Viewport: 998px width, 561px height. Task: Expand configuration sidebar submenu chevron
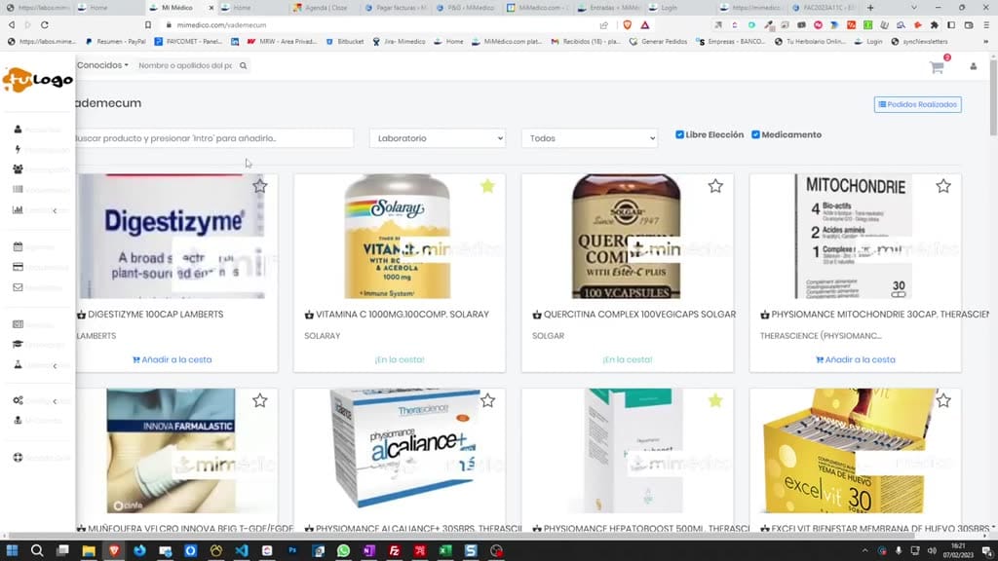tap(55, 401)
